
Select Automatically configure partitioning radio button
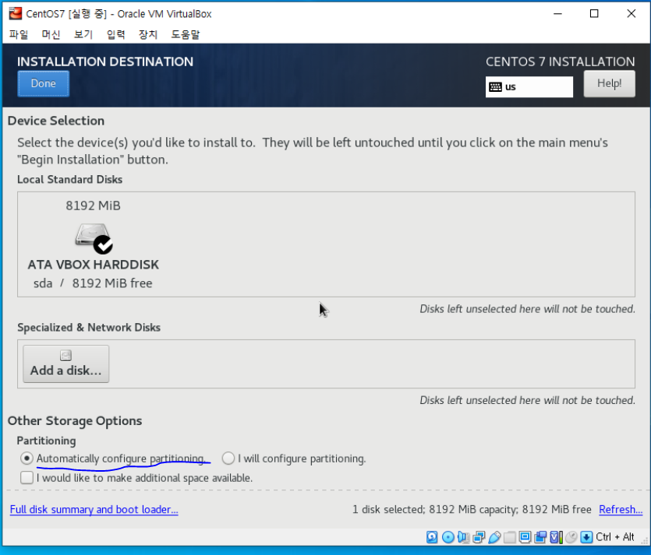pos(27,458)
